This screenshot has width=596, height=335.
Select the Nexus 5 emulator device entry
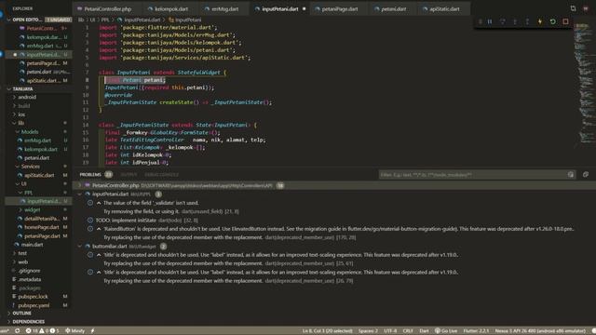(x=540, y=331)
